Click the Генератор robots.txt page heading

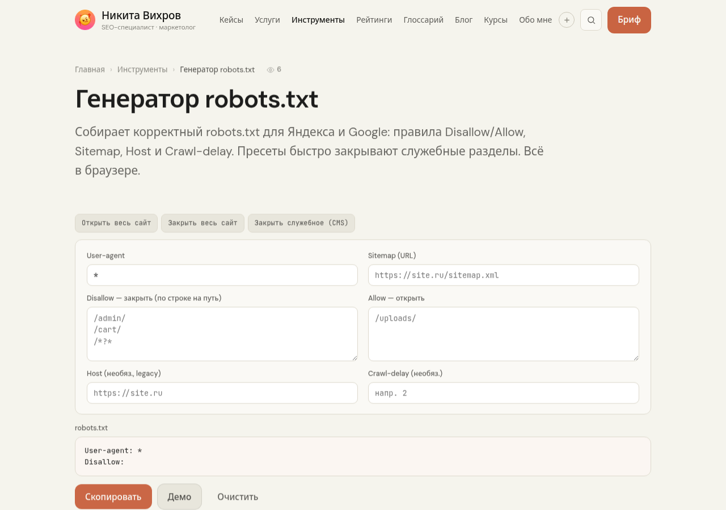[197, 99]
